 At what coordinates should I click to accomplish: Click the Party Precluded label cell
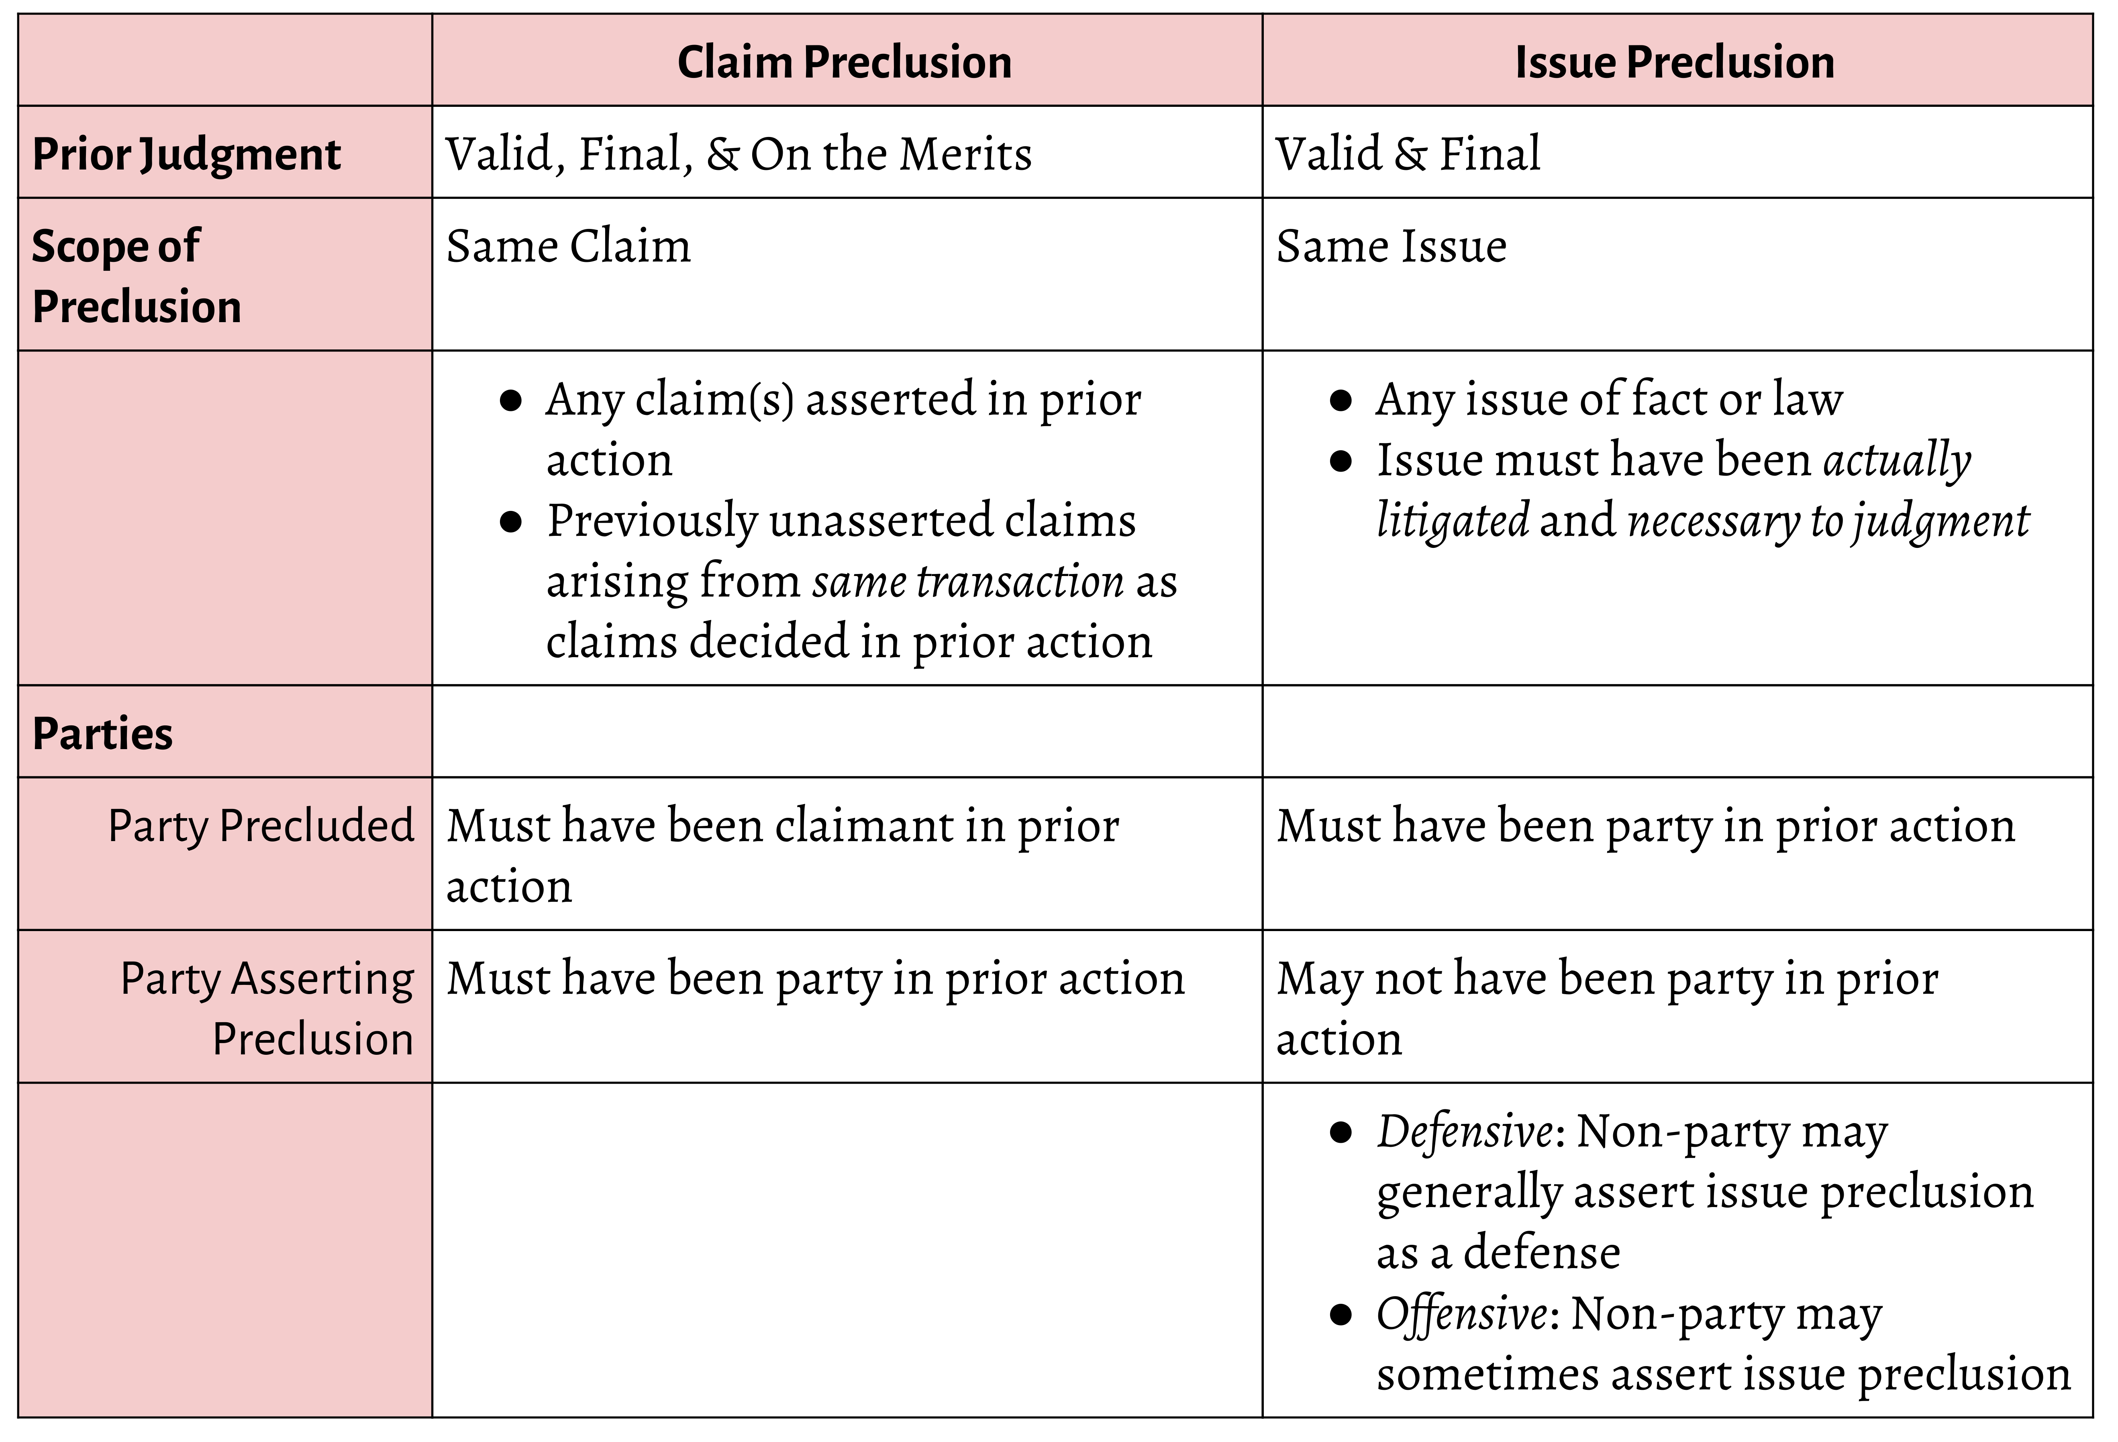261,826
